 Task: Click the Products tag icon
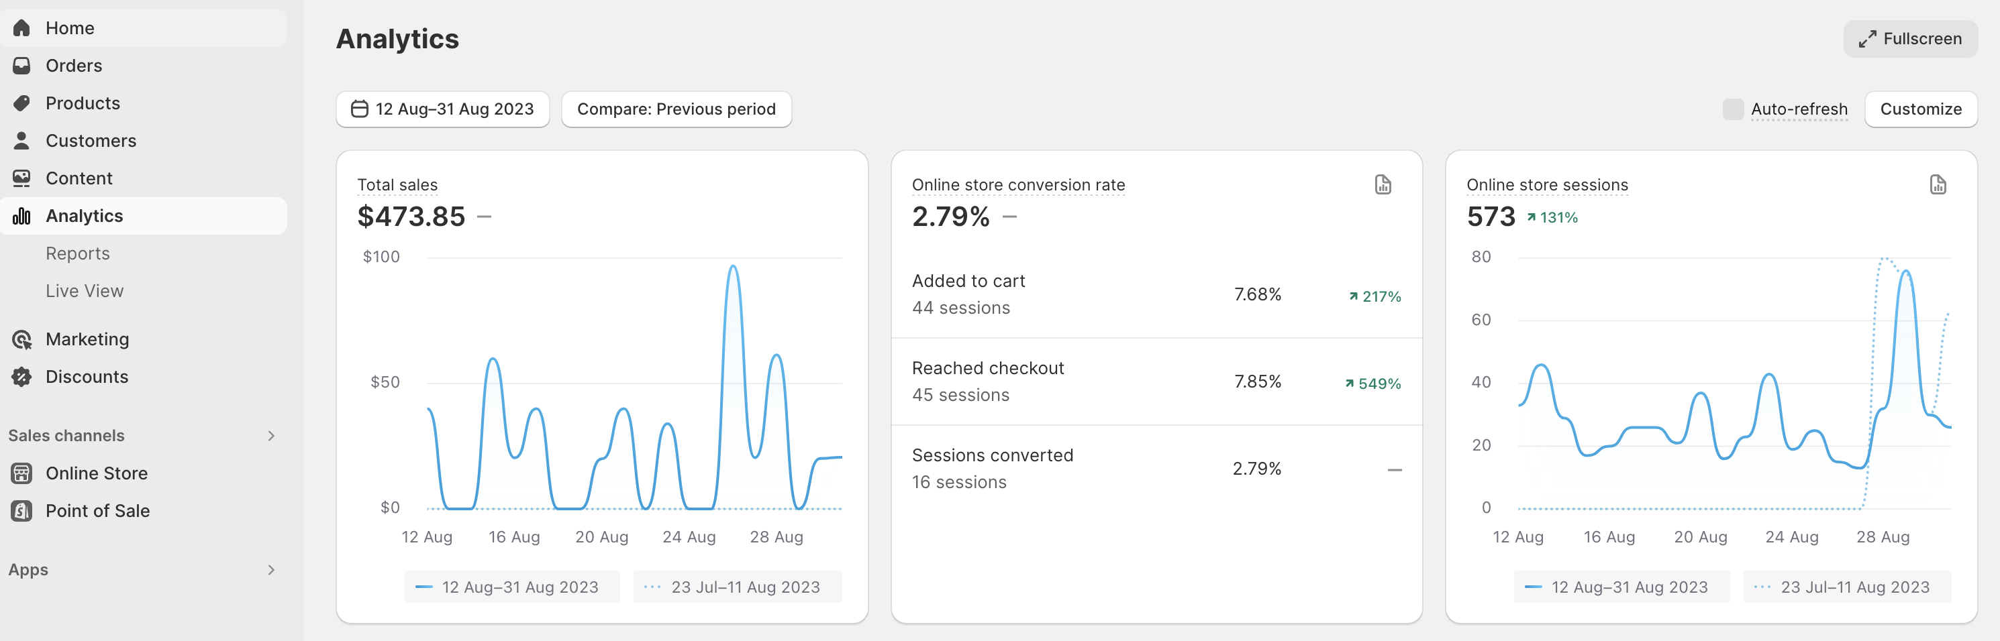(21, 103)
